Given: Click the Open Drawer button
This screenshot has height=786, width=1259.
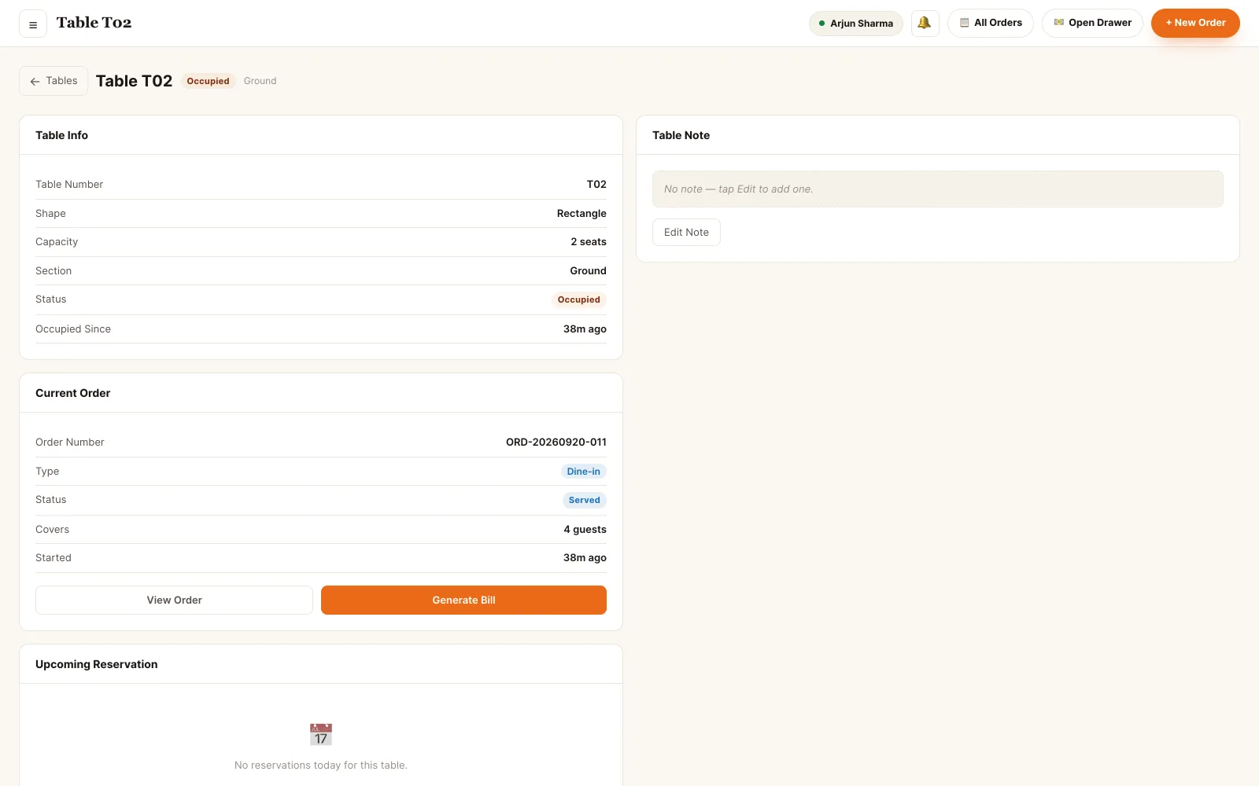Looking at the screenshot, I should click(x=1092, y=23).
